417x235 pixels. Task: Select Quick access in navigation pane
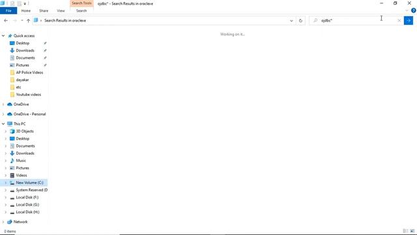tap(24, 36)
